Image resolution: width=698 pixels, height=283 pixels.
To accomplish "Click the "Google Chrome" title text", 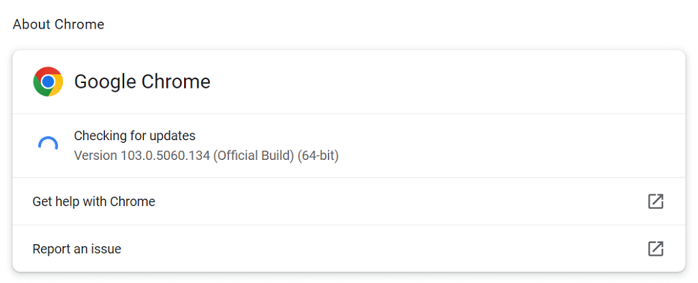I will (x=142, y=82).
